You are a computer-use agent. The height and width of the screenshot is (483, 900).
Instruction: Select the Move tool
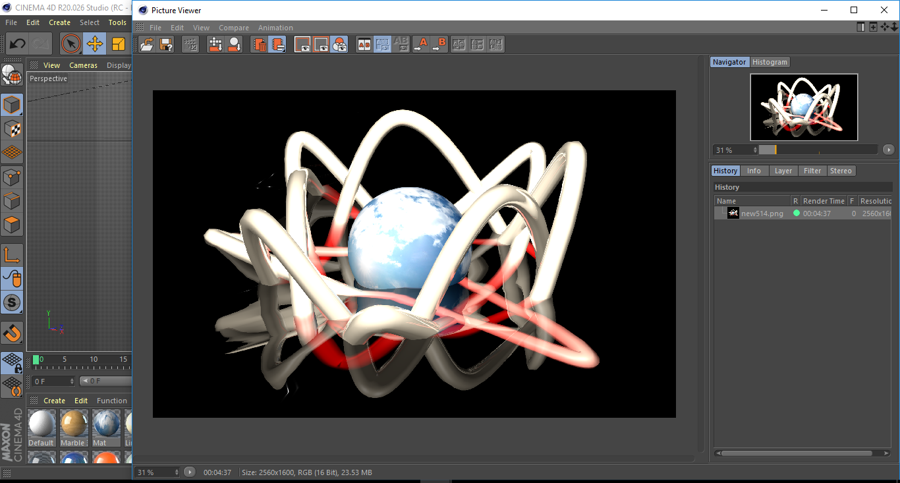click(x=95, y=44)
